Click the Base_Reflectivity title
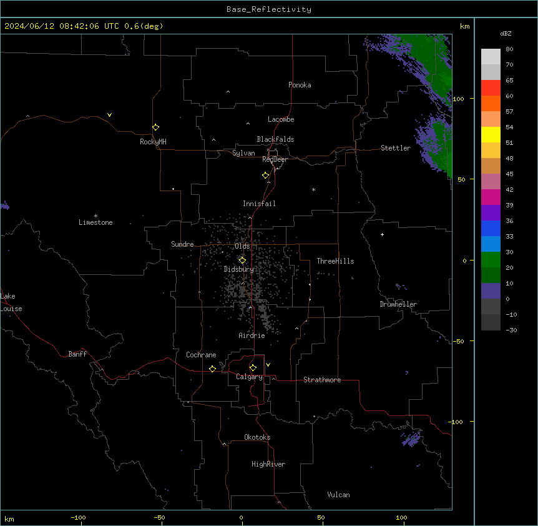 (x=269, y=9)
